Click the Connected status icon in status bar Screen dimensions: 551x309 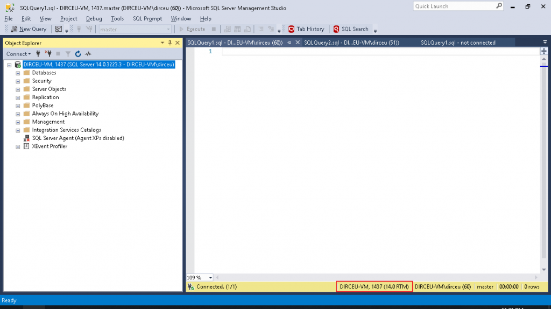coord(191,287)
